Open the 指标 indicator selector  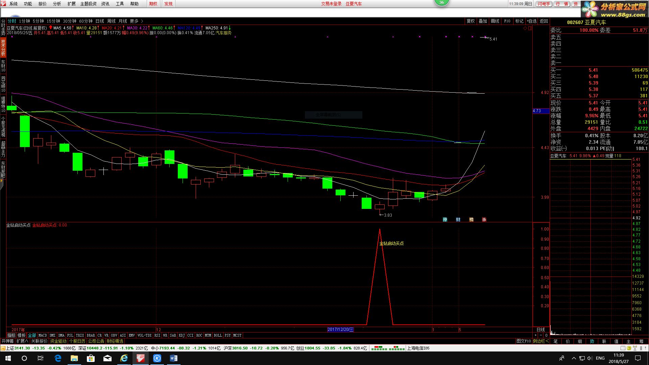click(11, 335)
